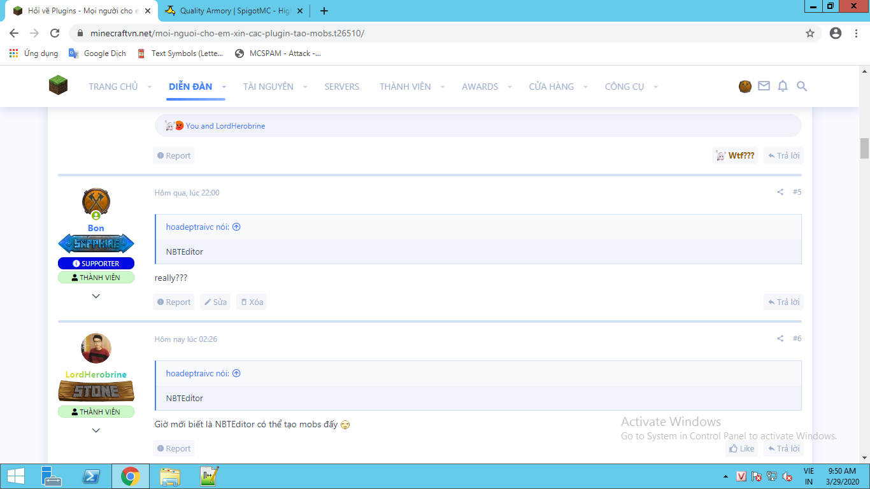Go to the Servers menu item
Viewport: 870px width, 489px height.
pos(341,87)
